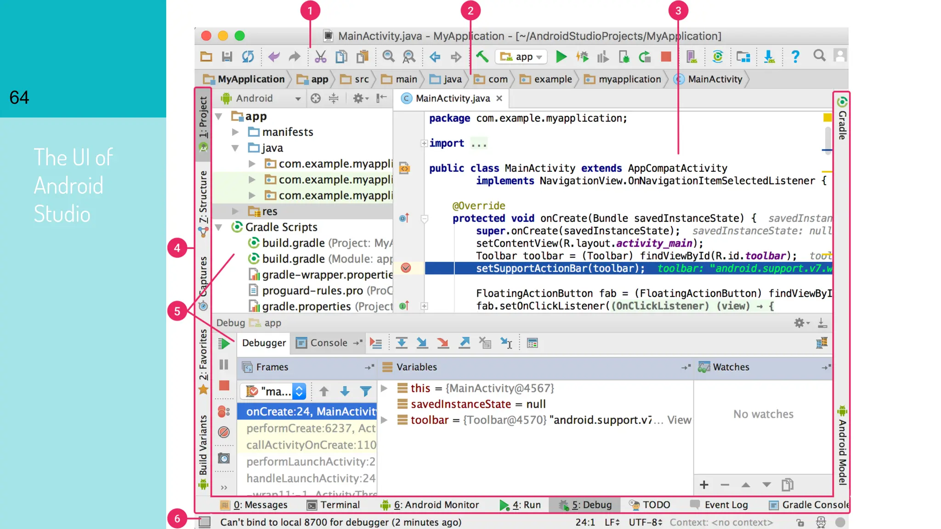Click the Undo arrow icon
This screenshot has height=529, width=941.
click(274, 57)
